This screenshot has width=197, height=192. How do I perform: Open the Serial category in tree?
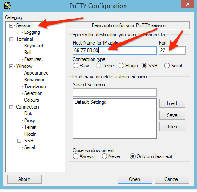pyautogui.click(x=30, y=147)
